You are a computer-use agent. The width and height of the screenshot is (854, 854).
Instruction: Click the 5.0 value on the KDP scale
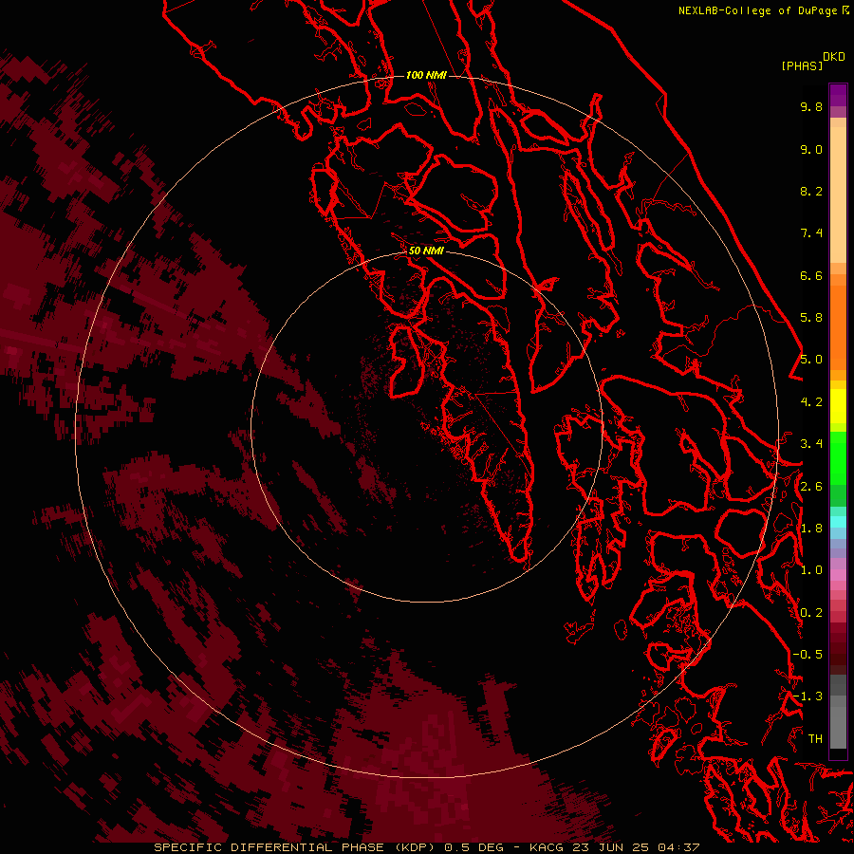(x=811, y=360)
